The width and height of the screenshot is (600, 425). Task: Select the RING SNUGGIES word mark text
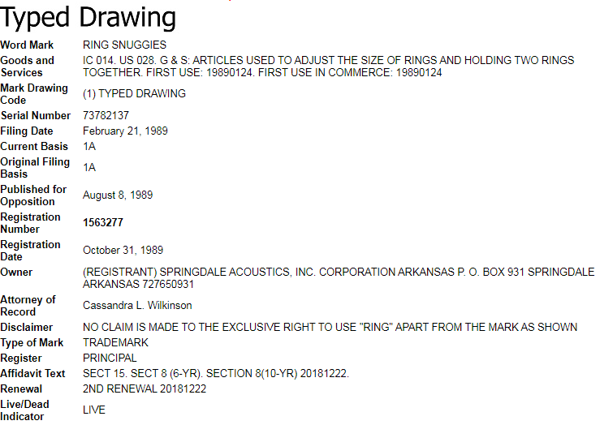pos(124,45)
